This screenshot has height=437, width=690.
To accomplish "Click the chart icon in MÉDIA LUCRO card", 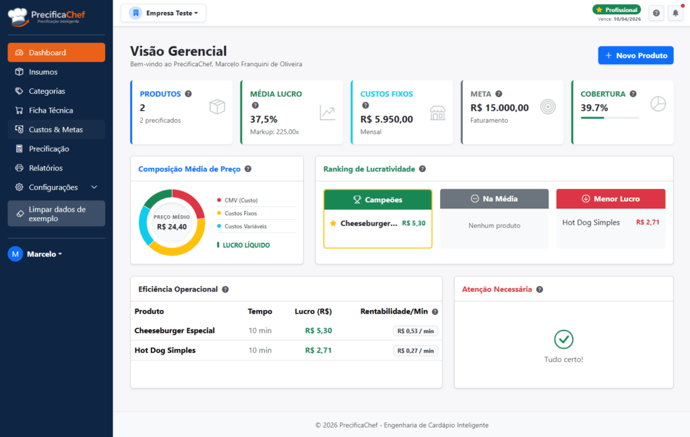I will click(x=327, y=113).
